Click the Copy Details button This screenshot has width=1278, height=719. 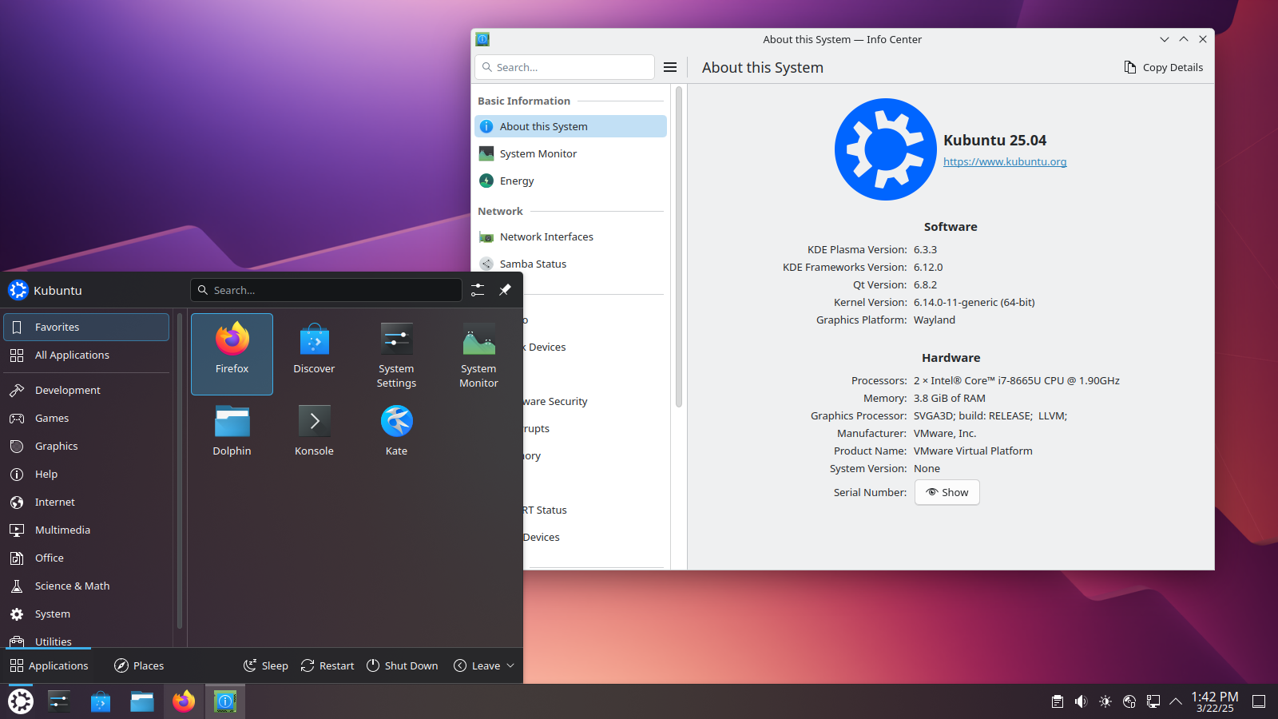1163,67
